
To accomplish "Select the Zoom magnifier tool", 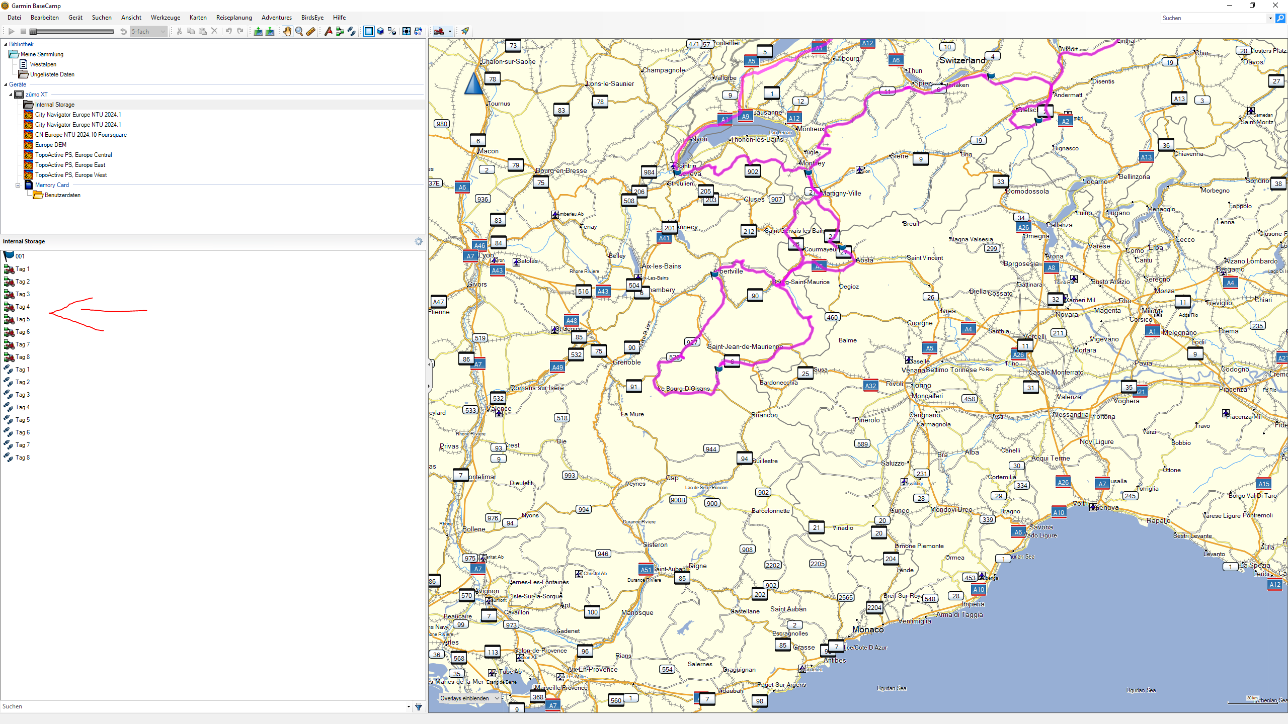I will tap(299, 32).
